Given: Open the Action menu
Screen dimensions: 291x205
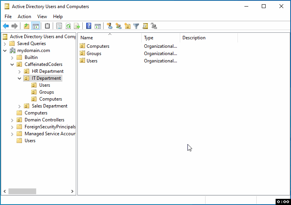Looking at the screenshot, I should click(24, 17).
